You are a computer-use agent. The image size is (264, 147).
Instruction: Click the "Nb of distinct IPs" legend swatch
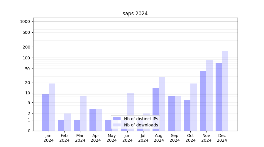pyautogui.click(x=116, y=119)
